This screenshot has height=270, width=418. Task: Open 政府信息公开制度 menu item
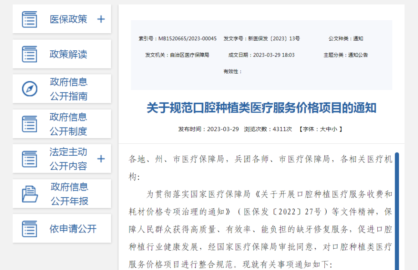click(x=62, y=124)
